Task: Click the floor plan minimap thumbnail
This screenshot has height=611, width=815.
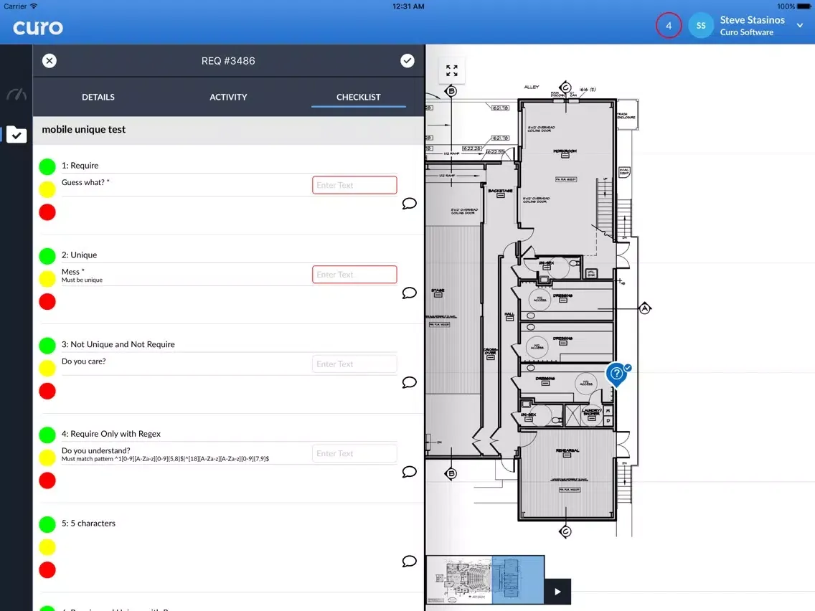Action: pyautogui.click(x=485, y=579)
